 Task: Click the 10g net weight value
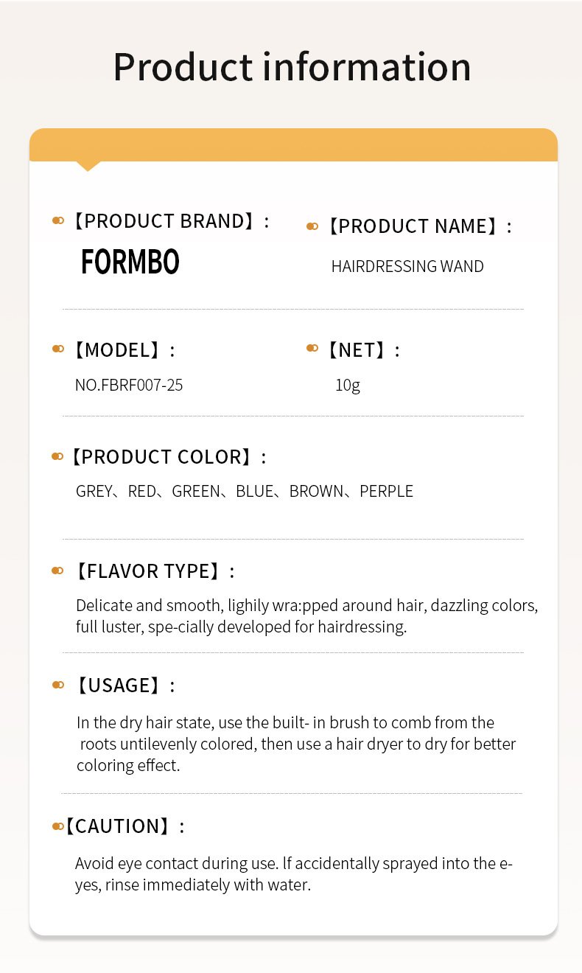coord(348,385)
